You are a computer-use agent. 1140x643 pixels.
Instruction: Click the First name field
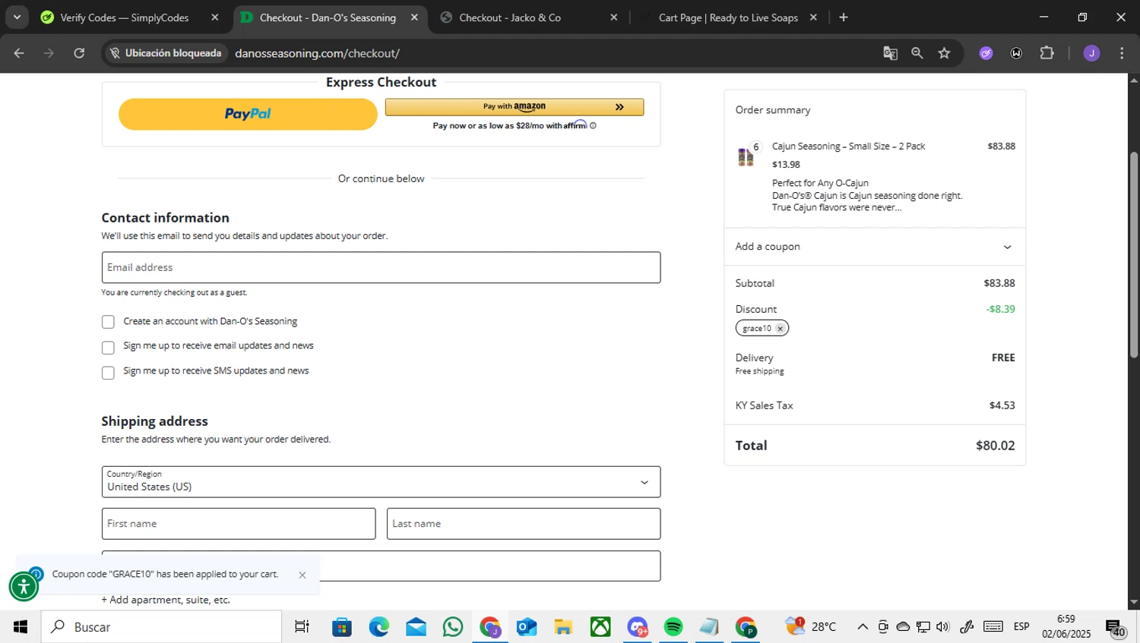tap(239, 524)
